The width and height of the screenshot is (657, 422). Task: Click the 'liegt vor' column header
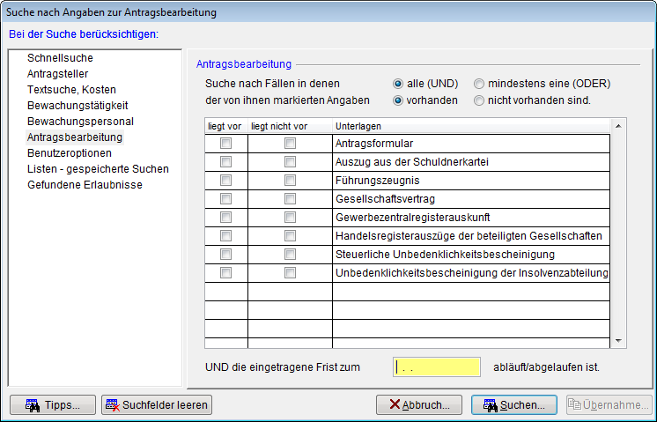(x=224, y=127)
